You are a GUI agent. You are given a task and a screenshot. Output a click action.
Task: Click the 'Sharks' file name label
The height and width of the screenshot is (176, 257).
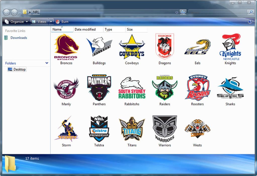230,104
